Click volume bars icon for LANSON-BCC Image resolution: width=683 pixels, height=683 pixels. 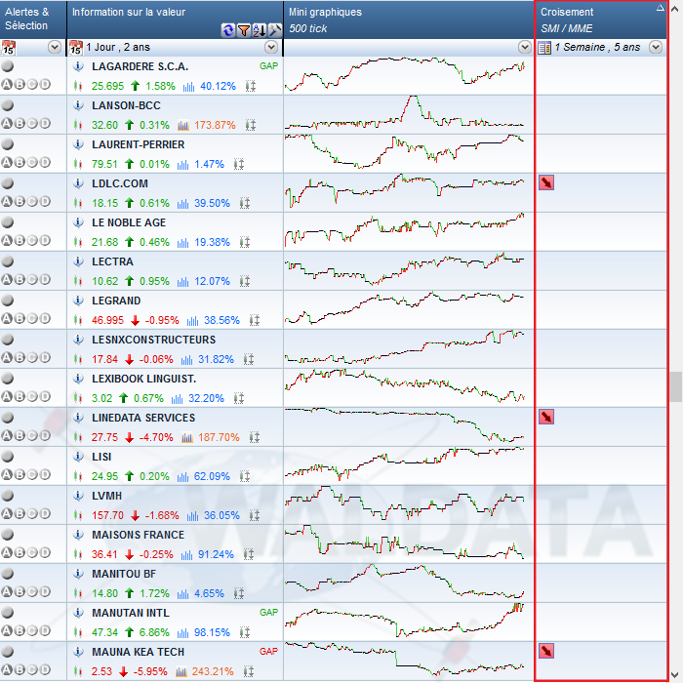[x=183, y=126]
